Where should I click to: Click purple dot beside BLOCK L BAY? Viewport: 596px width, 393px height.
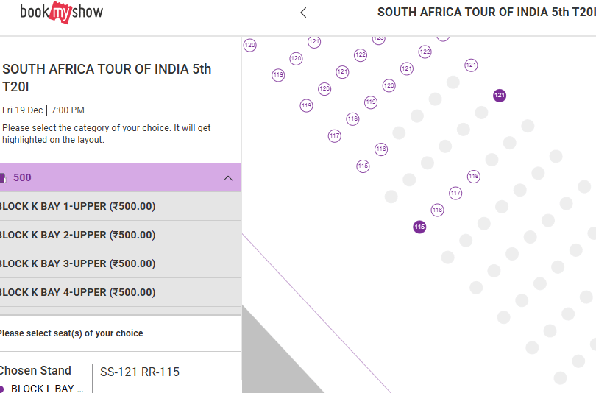click(2, 389)
